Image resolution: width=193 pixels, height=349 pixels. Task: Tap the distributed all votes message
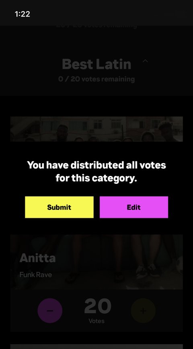pyautogui.click(x=96, y=171)
